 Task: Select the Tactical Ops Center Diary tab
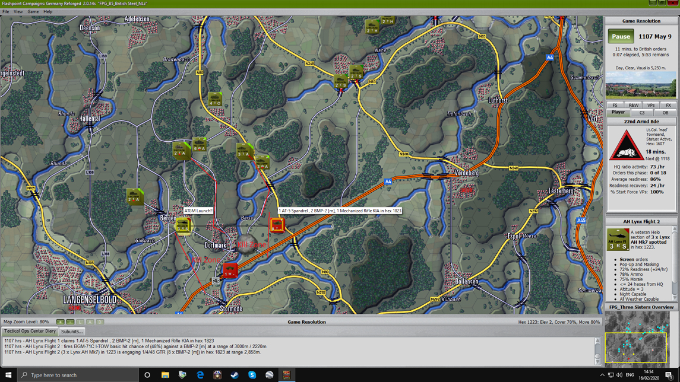(30, 331)
